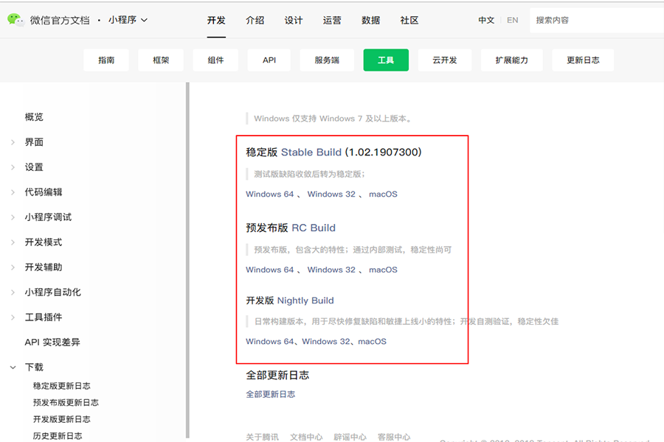Download Stable Build macOS
This screenshot has width=664, height=442.
click(383, 194)
